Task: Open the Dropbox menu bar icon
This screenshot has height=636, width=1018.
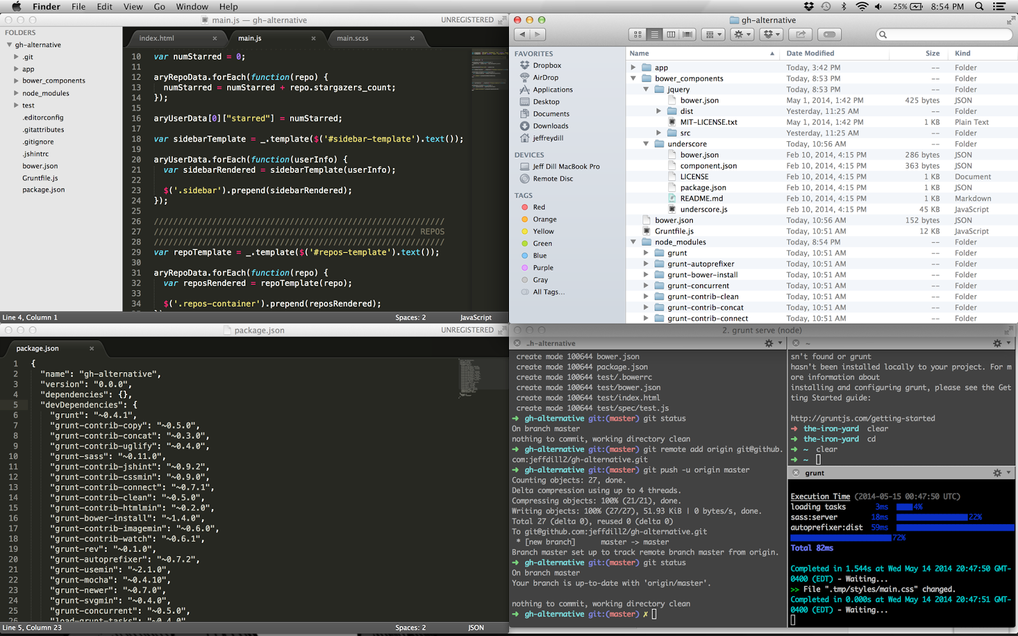Action: pyautogui.click(x=809, y=6)
